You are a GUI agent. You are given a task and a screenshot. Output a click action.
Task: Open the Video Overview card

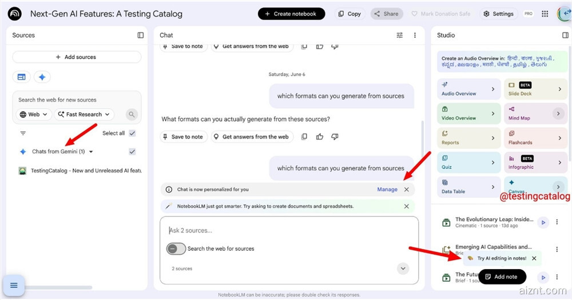click(x=469, y=113)
